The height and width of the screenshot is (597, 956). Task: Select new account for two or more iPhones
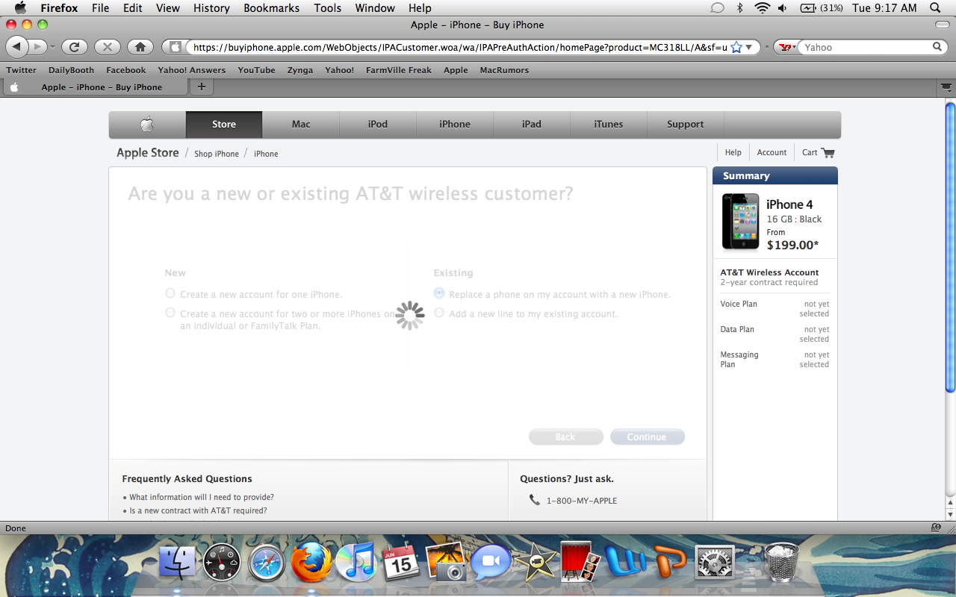pos(170,313)
